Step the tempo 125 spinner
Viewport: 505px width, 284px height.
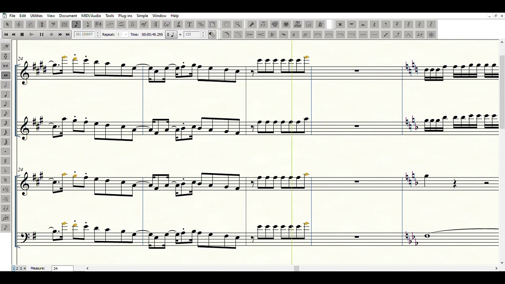pos(203,35)
